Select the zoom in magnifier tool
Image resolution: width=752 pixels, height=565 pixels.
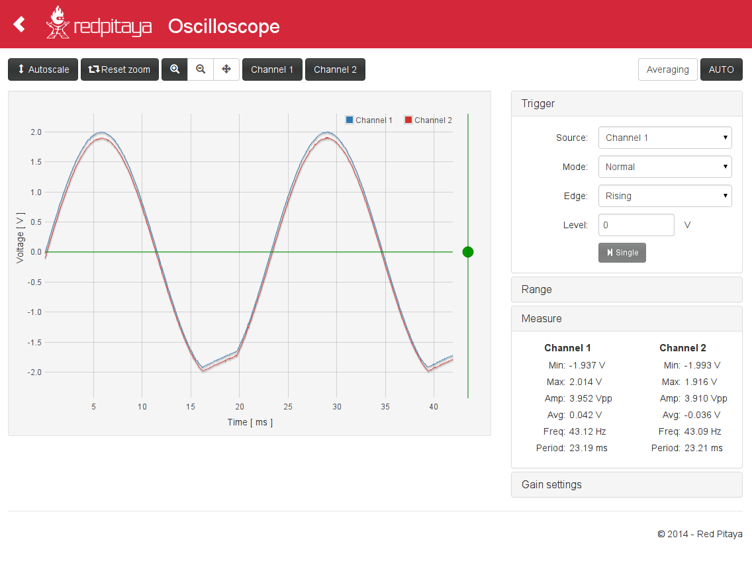[x=175, y=69]
